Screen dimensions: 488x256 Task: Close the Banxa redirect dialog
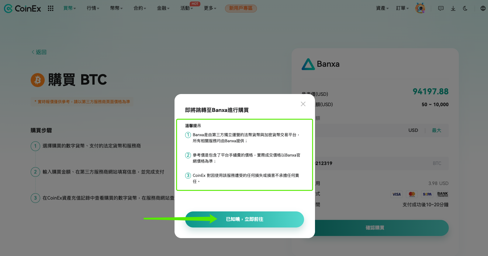(303, 104)
